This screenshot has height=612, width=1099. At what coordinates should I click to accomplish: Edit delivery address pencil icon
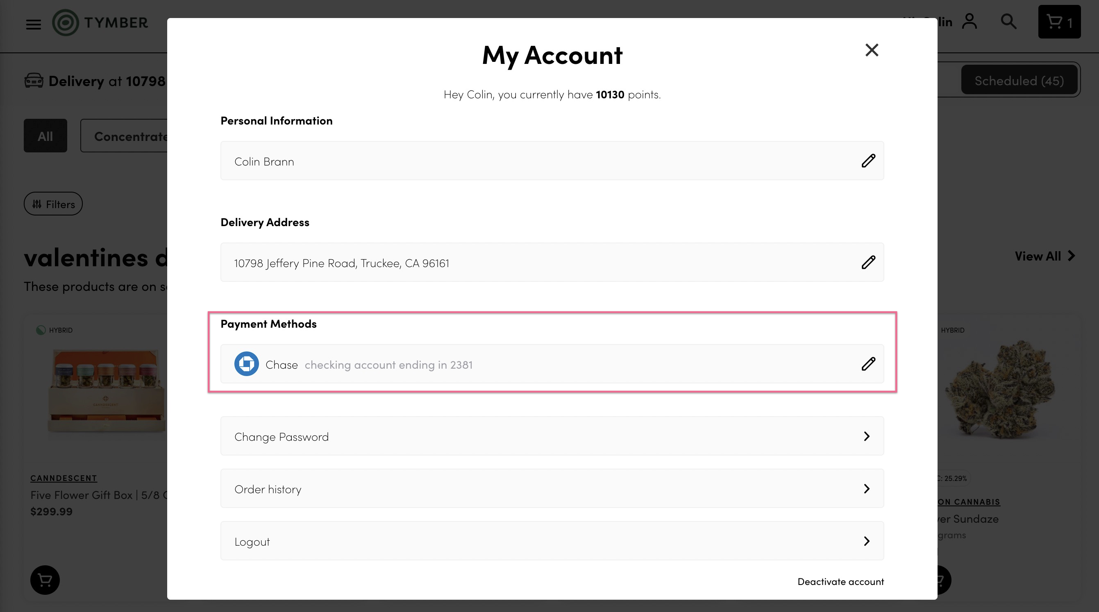[868, 262]
